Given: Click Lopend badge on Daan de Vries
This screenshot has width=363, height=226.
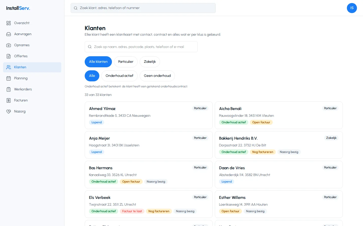Looking at the screenshot, I should pyautogui.click(x=227, y=182).
